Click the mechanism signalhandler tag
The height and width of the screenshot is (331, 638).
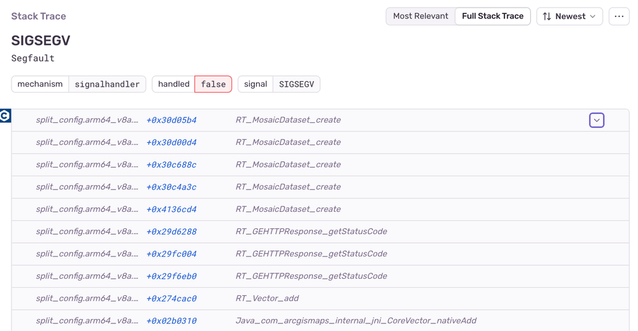coord(79,84)
